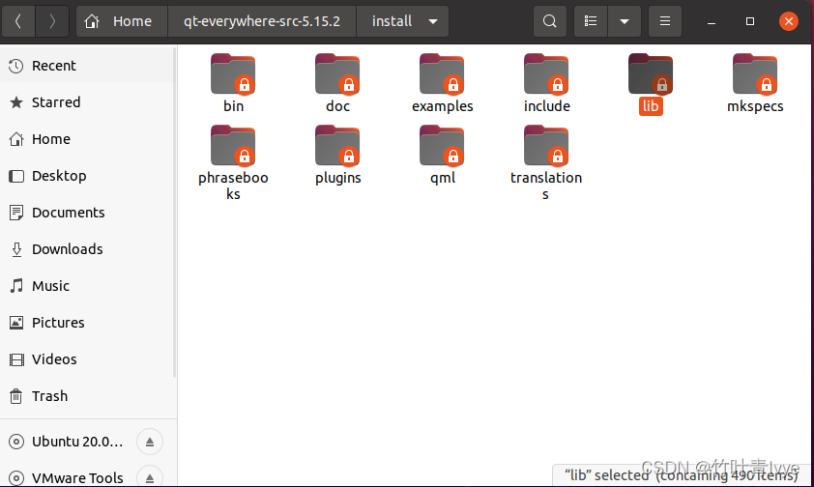Select the mkspecs folder icon
This screenshot has height=487, width=814.
tap(755, 74)
